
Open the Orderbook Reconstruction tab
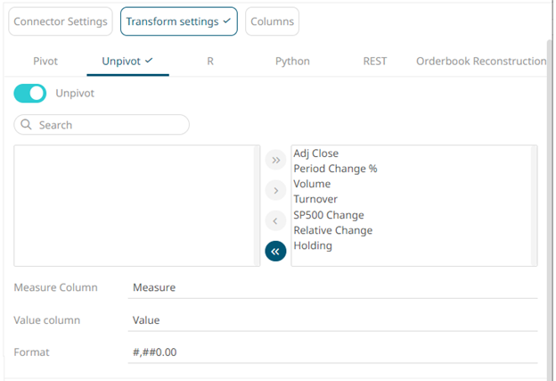point(480,62)
